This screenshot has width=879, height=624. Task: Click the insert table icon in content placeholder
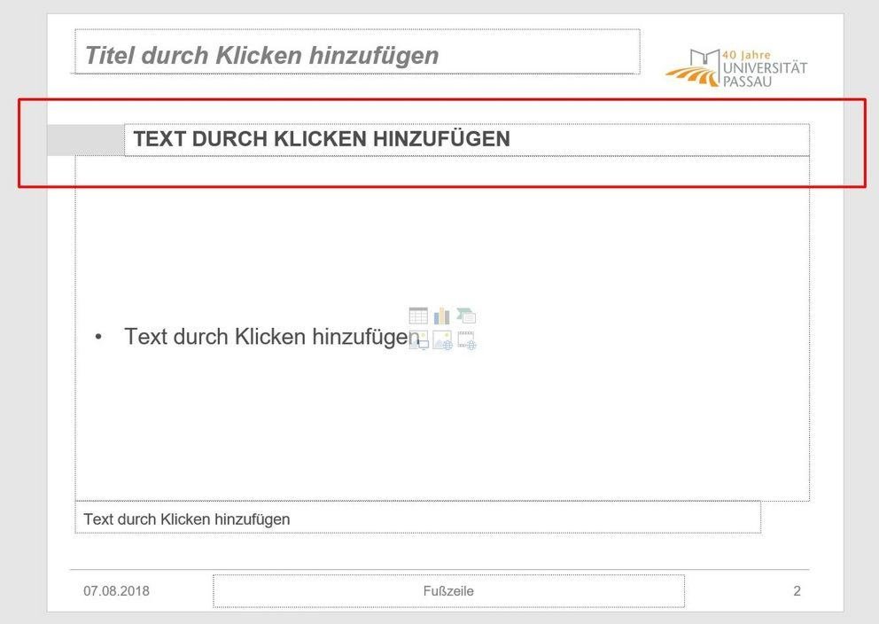coord(418,316)
